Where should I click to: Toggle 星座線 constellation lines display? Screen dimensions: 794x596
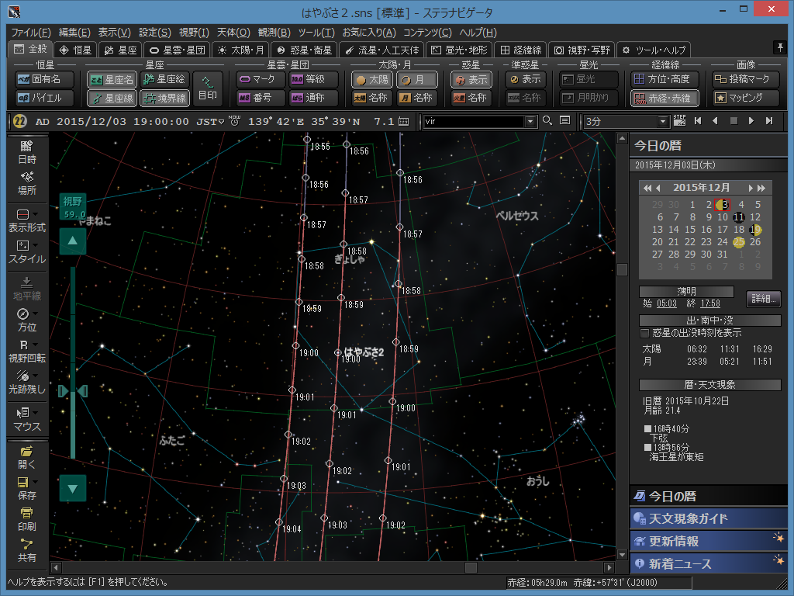(x=111, y=99)
